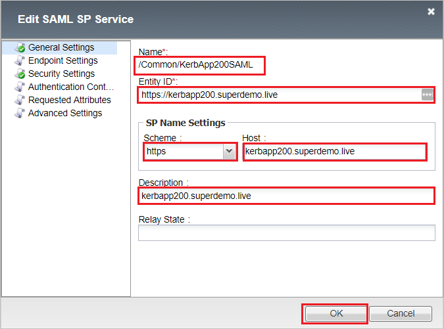
Task: Click the Endpoint Settings scroll icon
Action: (x=20, y=60)
